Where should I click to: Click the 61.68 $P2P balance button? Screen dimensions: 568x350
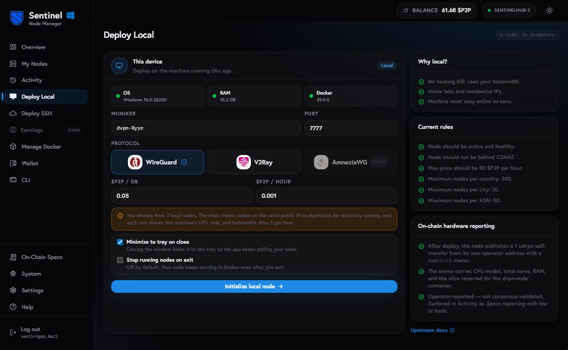[437, 10]
